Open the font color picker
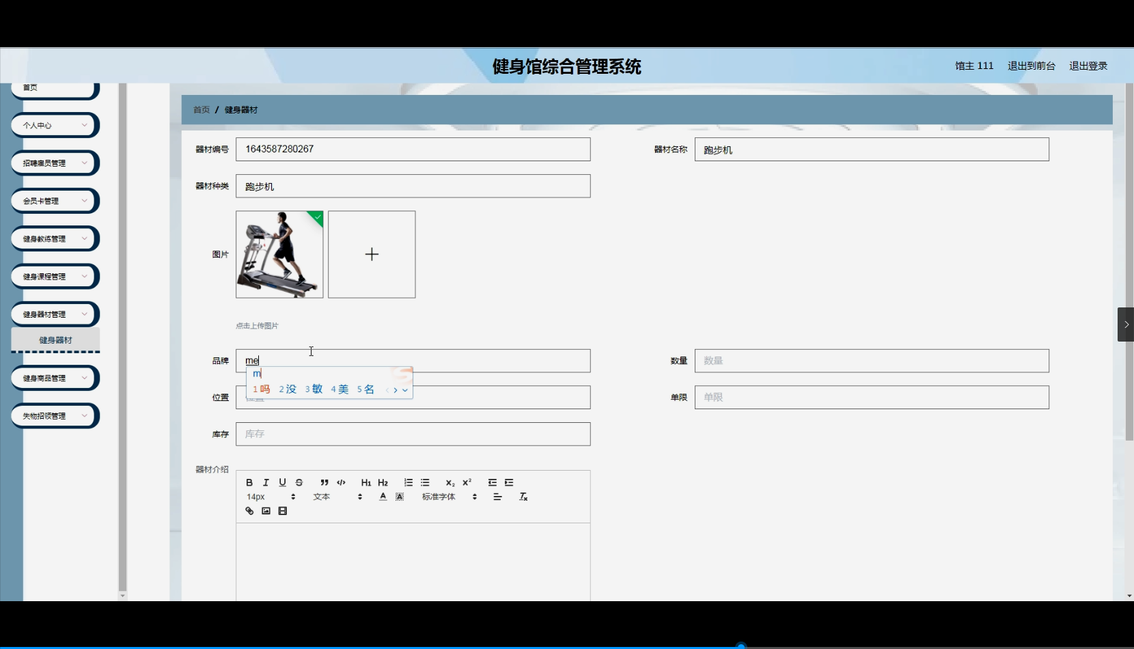The image size is (1134, 649). click(383, 497)
